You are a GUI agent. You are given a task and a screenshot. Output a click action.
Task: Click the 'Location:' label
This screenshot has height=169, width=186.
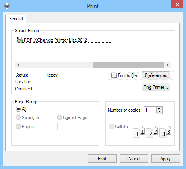pyautogui.click(x=24, y=82)
